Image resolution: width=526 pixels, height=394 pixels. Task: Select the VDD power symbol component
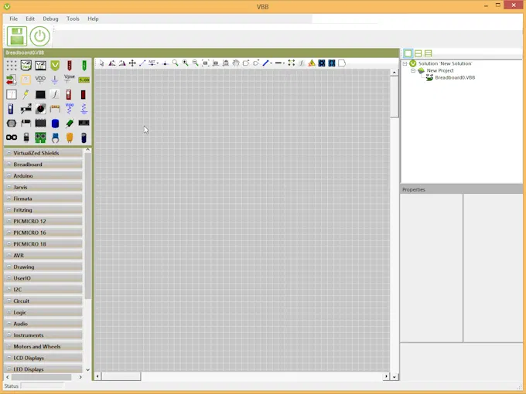(x=40, y=80)
